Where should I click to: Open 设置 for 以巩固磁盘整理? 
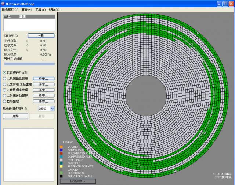coord(44,79)
